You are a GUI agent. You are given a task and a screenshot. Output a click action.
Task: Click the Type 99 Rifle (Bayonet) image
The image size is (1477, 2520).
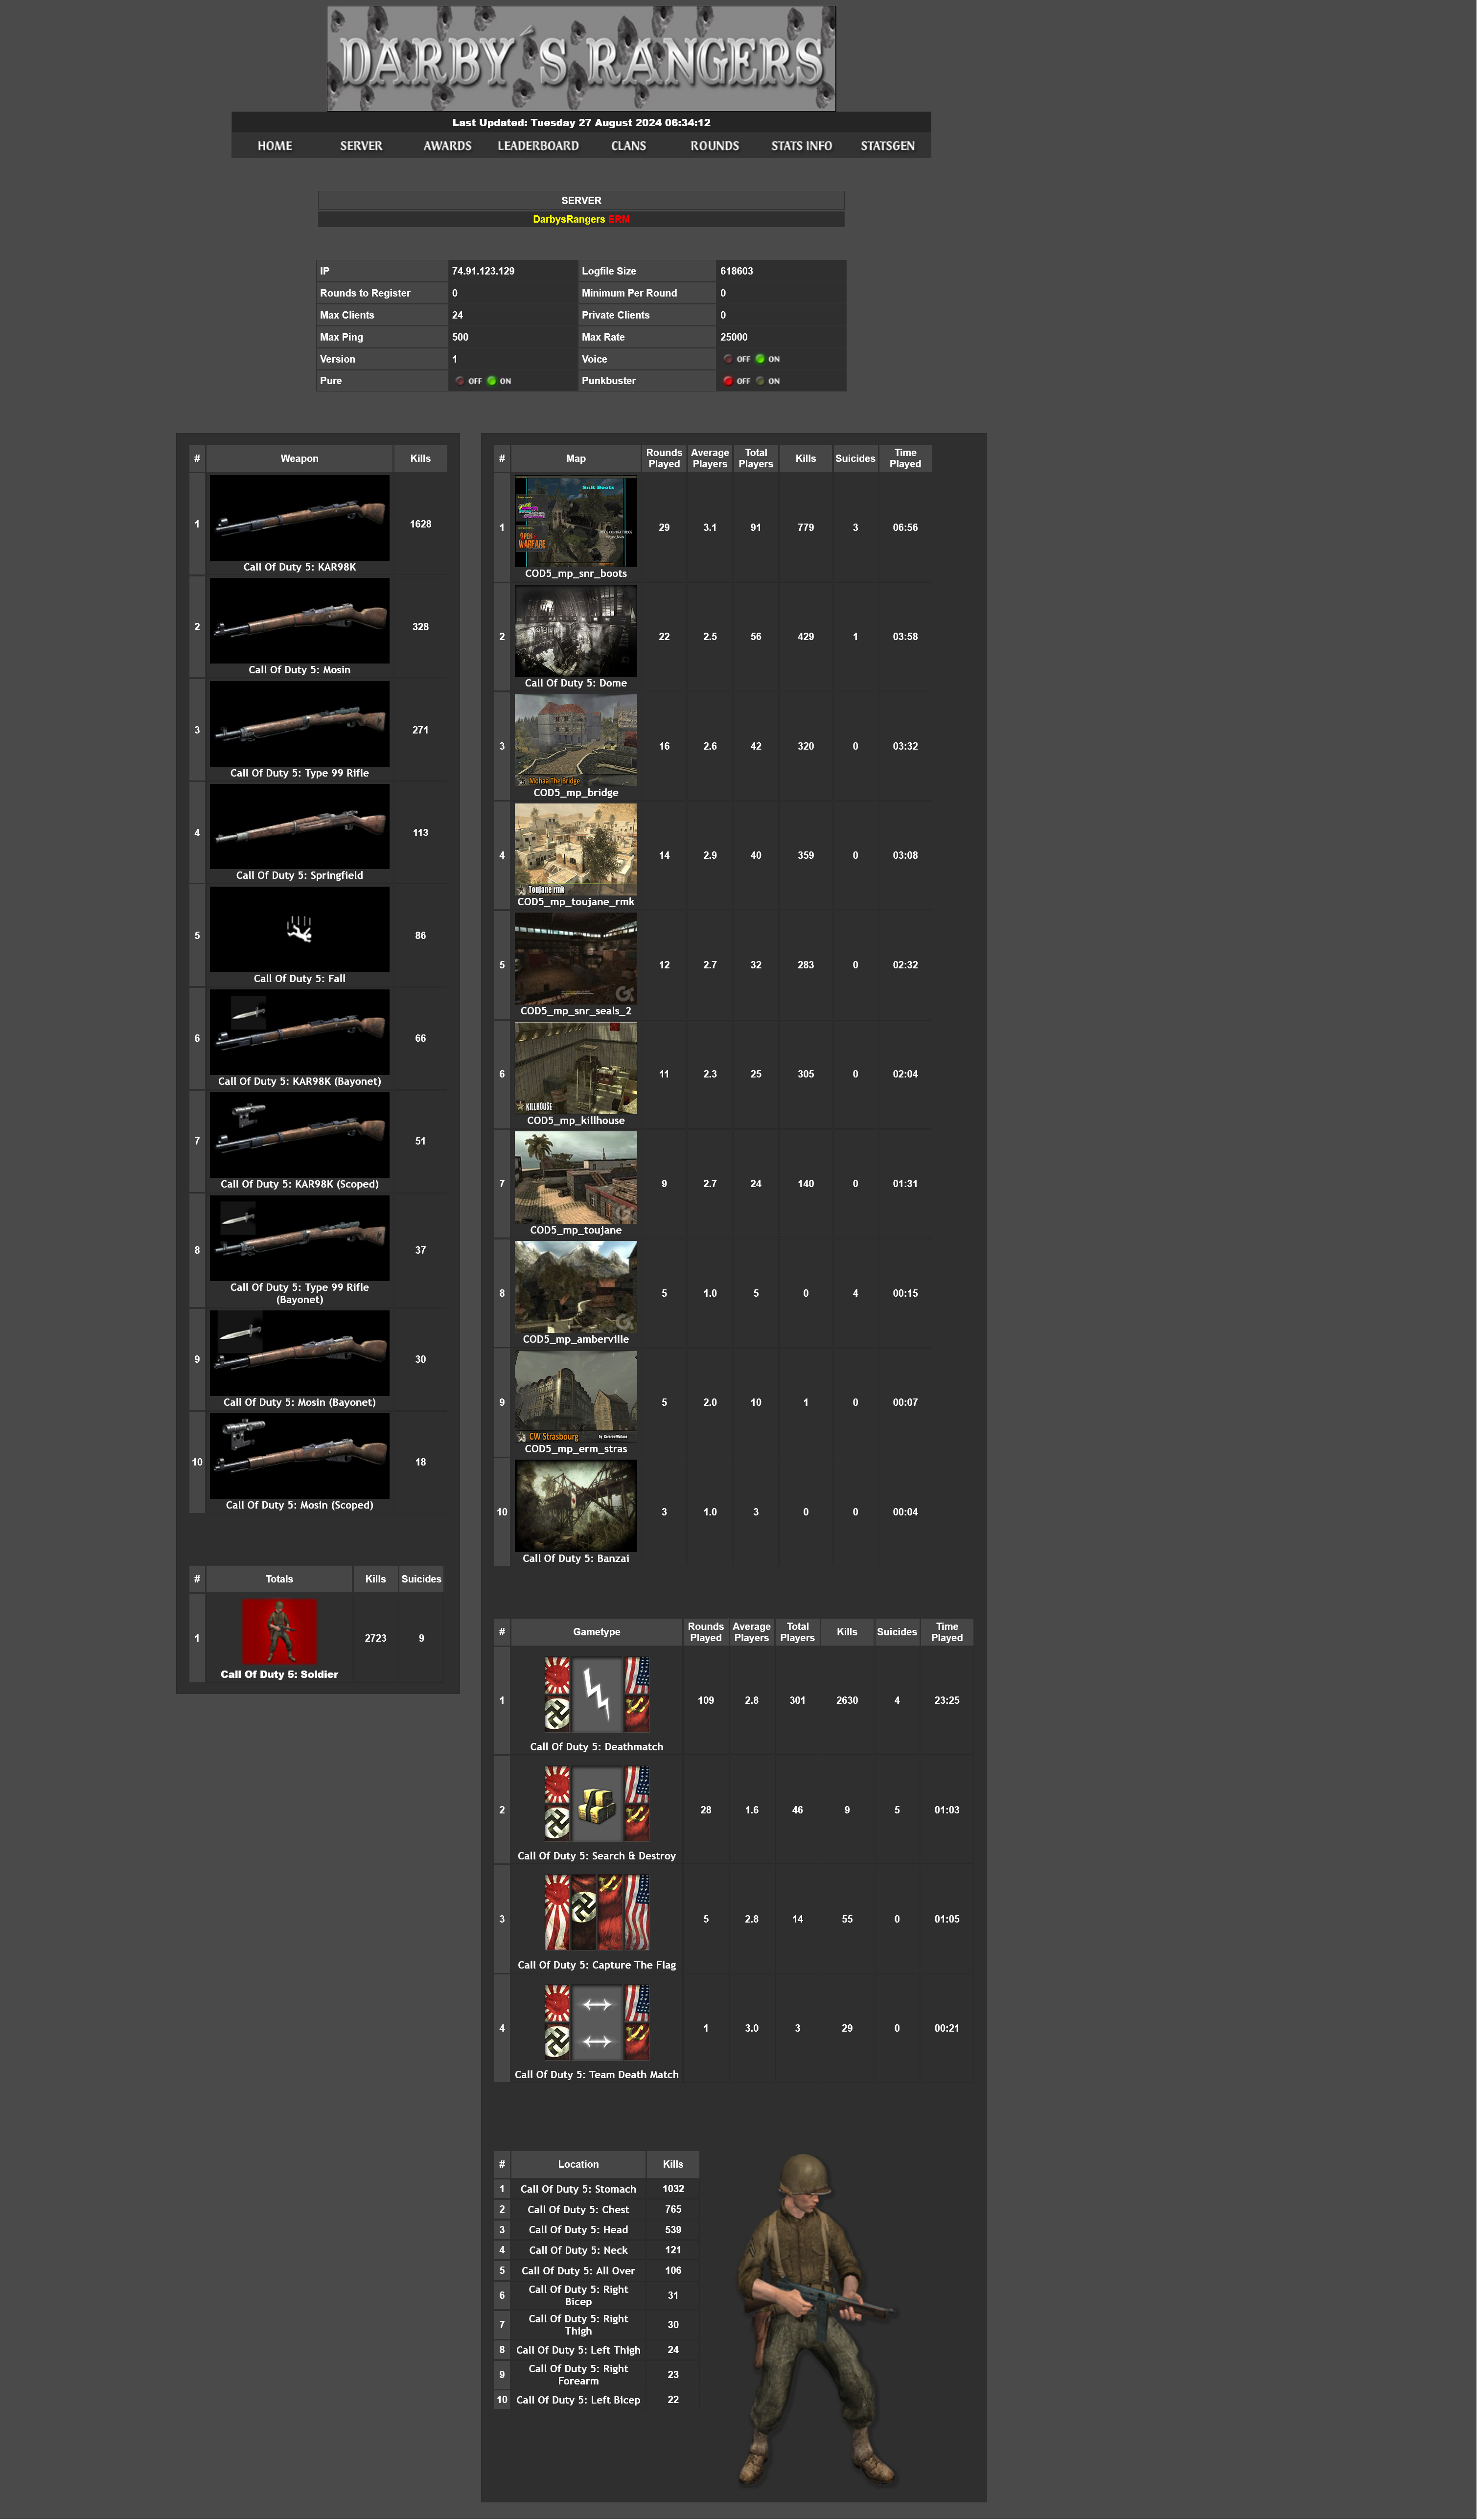click(x=300, y=1238)
